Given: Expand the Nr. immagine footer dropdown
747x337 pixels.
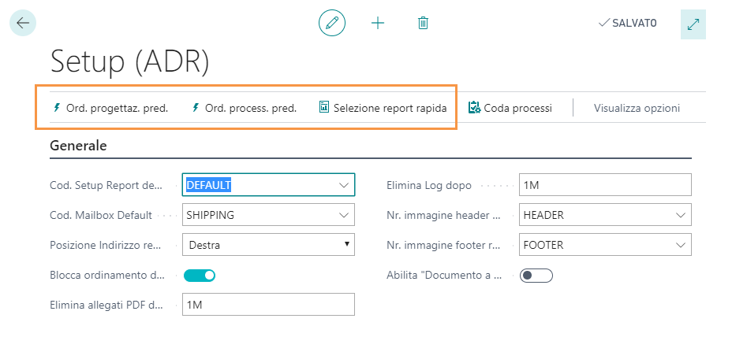Looking at the screenshot, I should [680, 245].
